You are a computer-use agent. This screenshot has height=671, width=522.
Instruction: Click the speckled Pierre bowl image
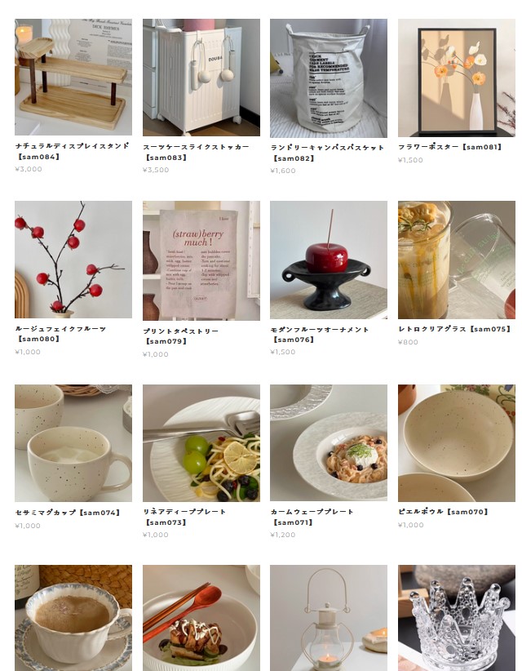[x=456, y=443]
